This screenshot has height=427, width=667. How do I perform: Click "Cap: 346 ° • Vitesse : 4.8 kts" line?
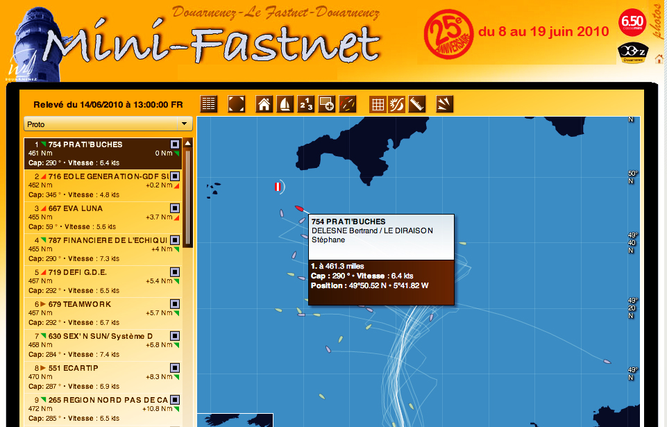coord(74,194)
